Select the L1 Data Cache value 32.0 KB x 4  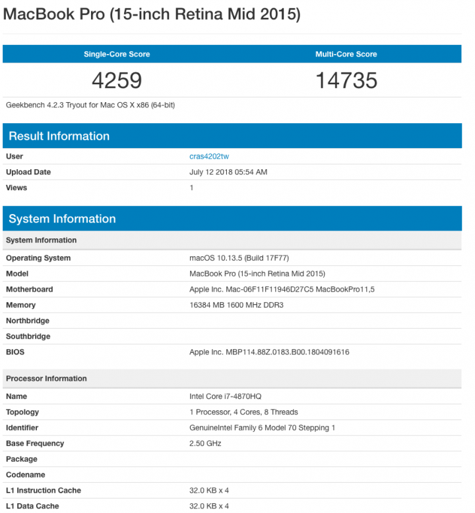pyautogui.click(x=209, y=506)
